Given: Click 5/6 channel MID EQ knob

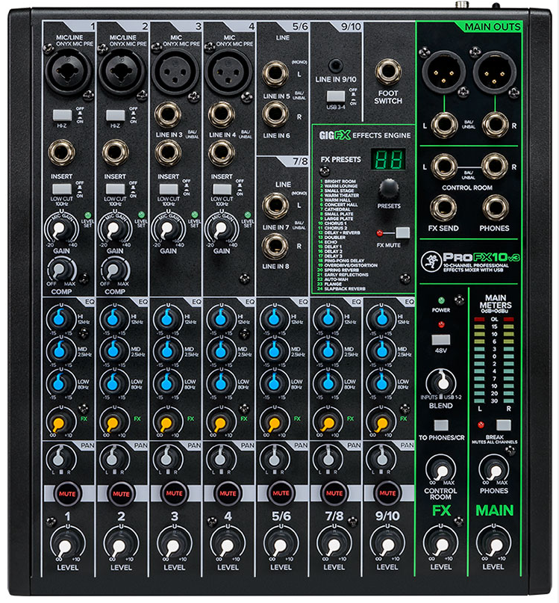Looking at the screenshot, I should pyautogui.click(x=273, y=350).
